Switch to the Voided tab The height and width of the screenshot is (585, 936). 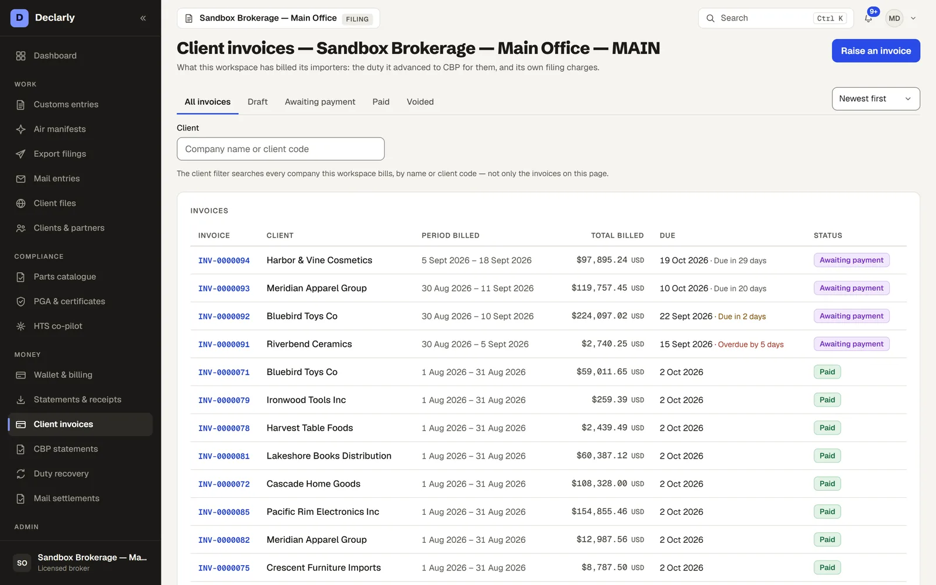(420, 102)
